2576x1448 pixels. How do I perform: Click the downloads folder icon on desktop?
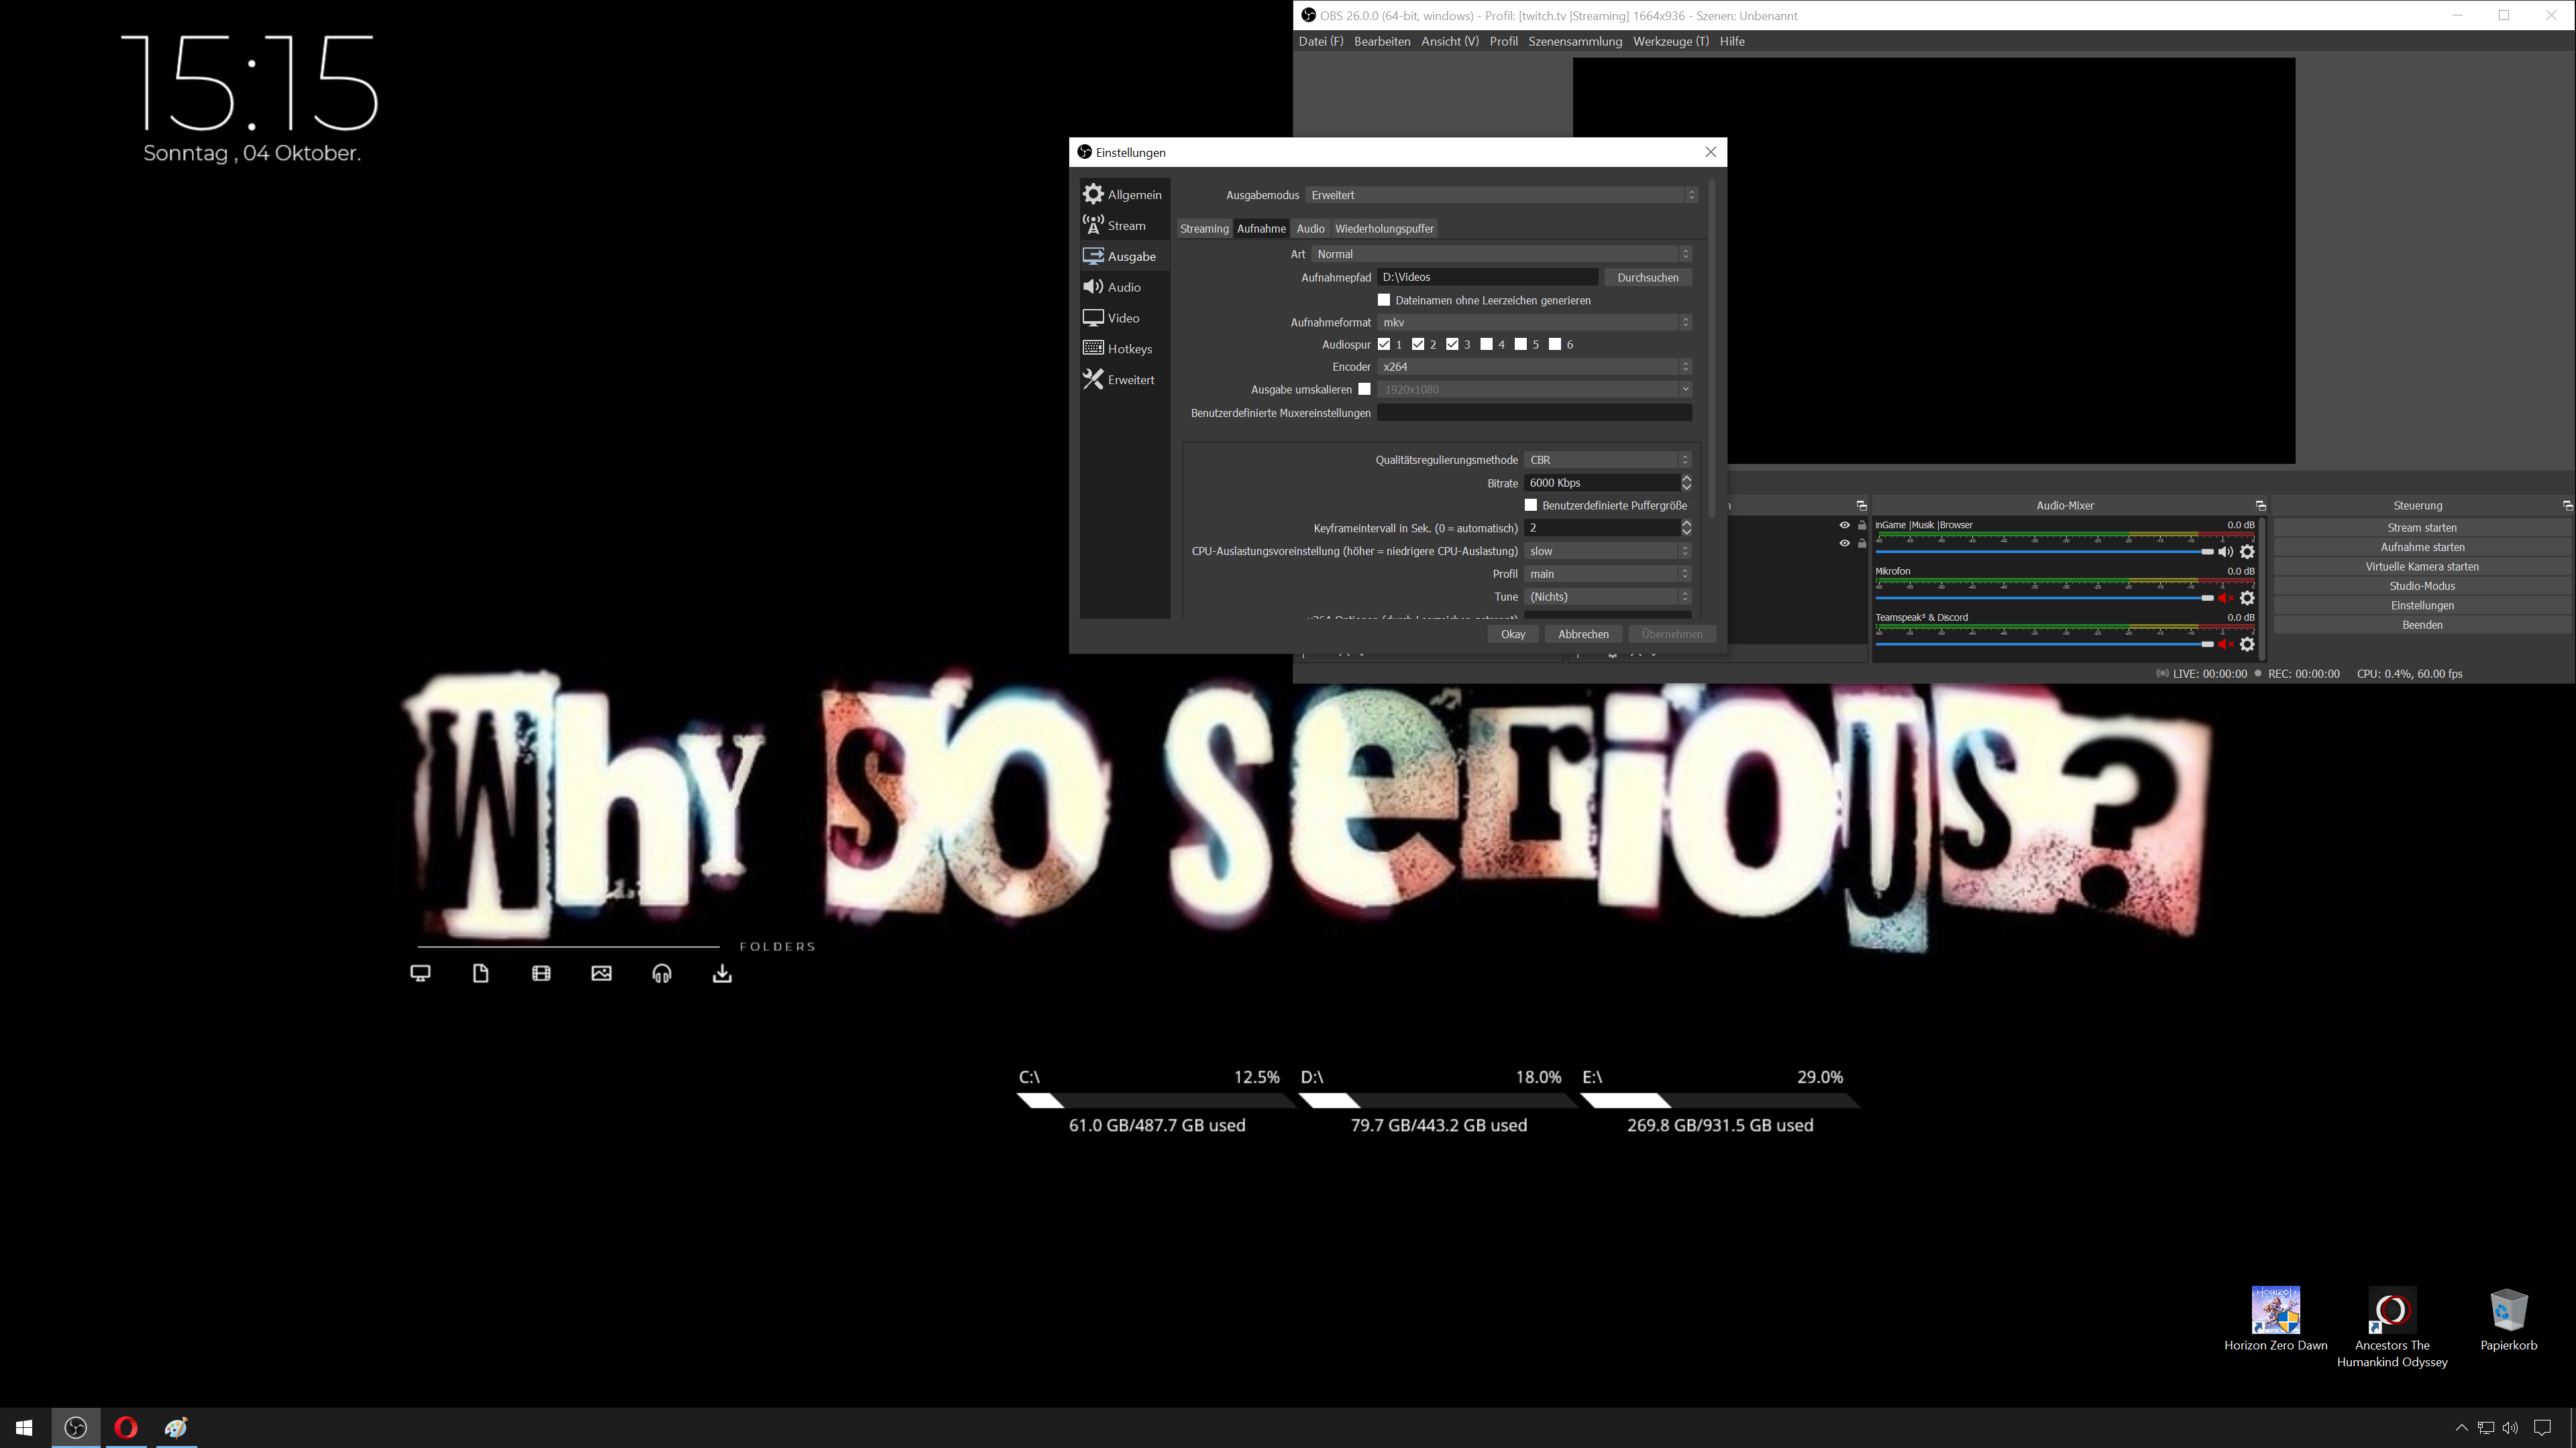pos(722,973)
